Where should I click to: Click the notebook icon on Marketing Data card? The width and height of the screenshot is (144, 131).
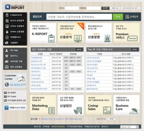pos(51,111)
